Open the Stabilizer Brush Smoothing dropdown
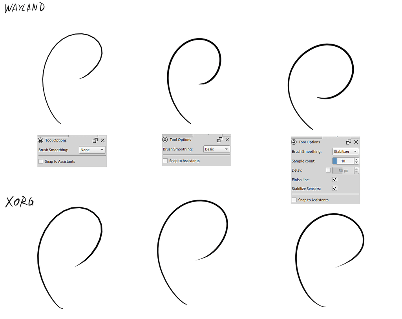 345,151
